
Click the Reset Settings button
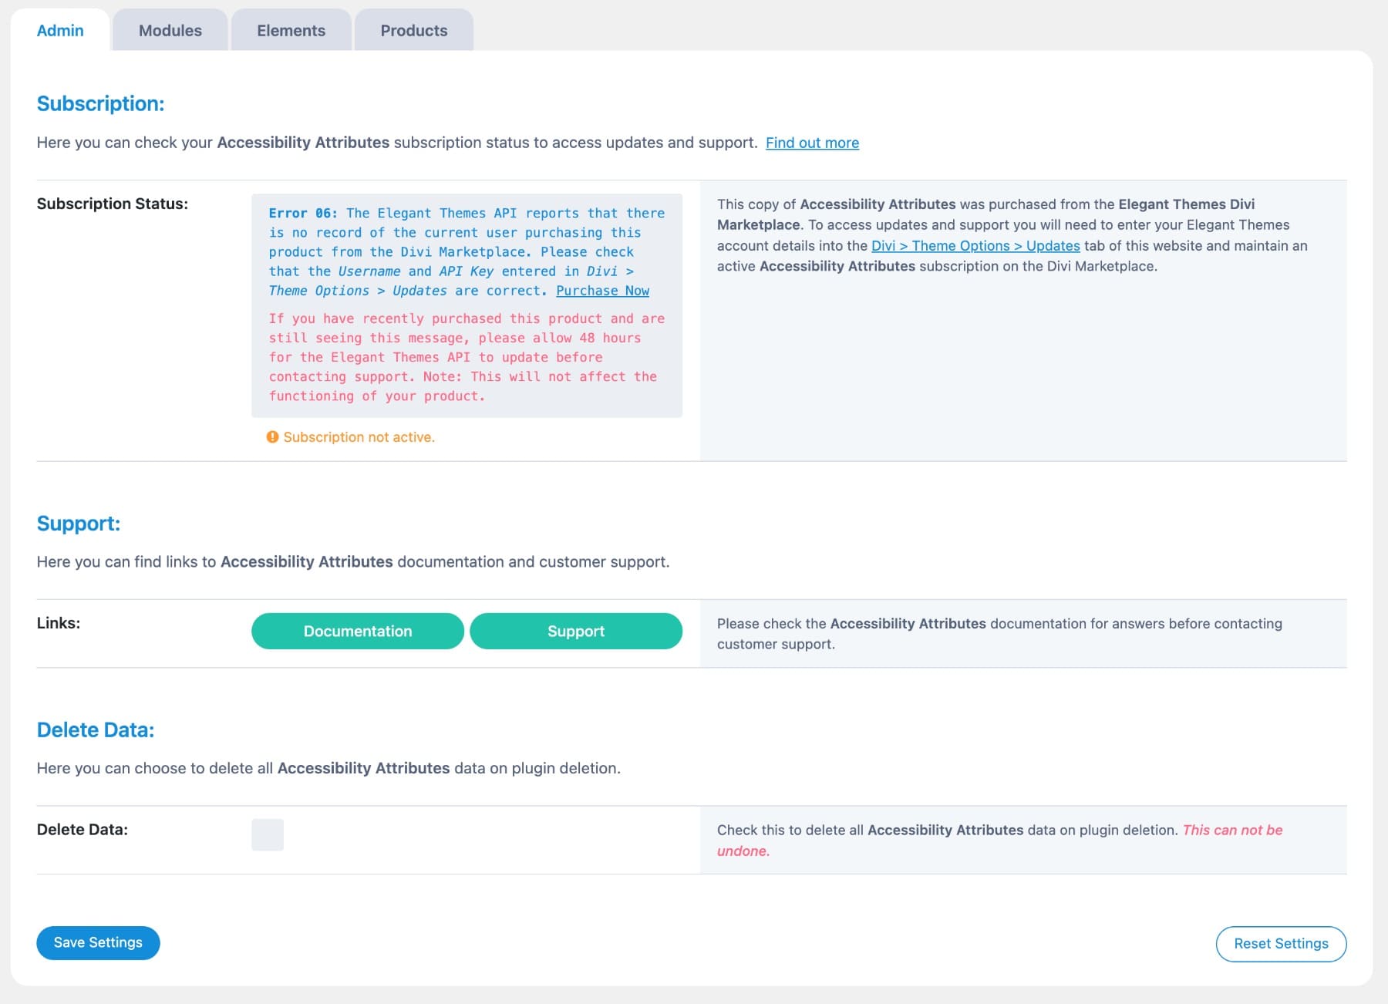[x=1281, y=943]
